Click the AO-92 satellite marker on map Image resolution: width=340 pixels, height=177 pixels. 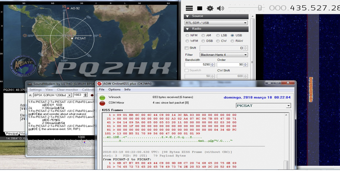pos(68,8)
